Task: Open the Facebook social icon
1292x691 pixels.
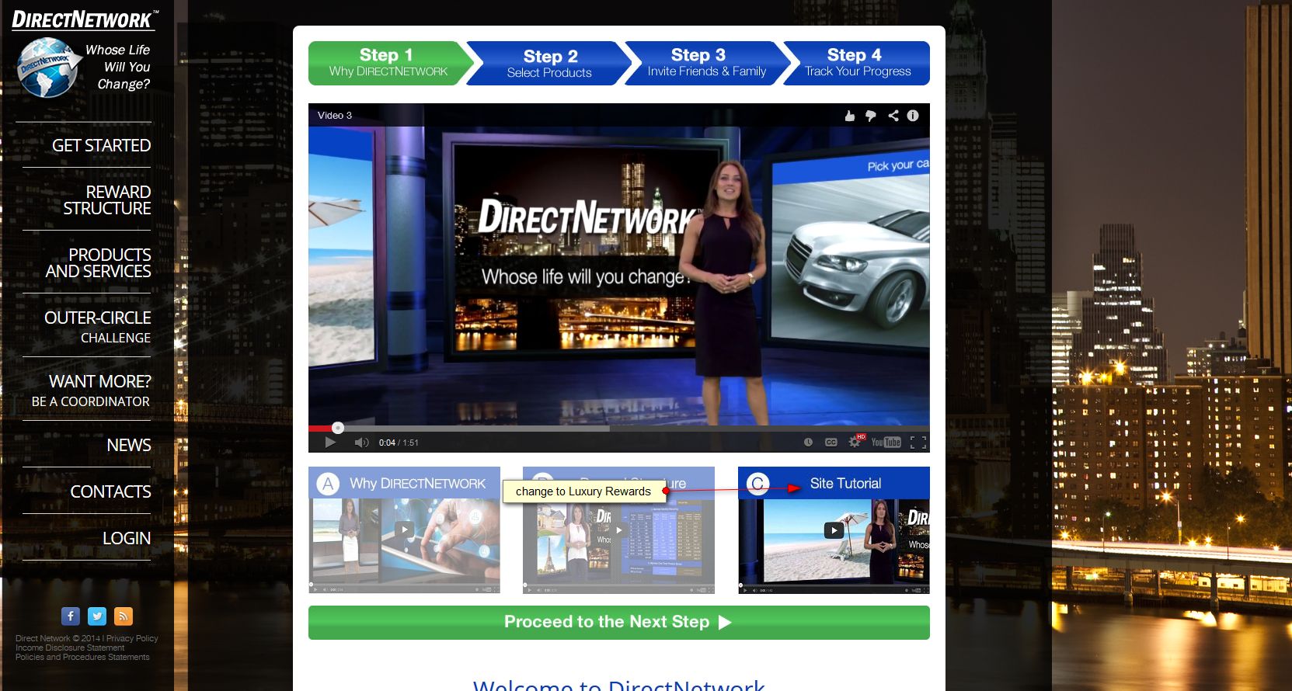Action: point(71,616)
